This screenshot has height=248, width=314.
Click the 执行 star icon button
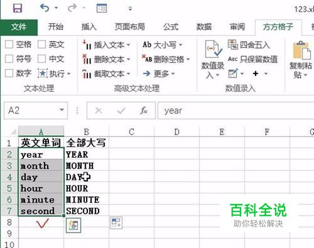tap(43, 73)
